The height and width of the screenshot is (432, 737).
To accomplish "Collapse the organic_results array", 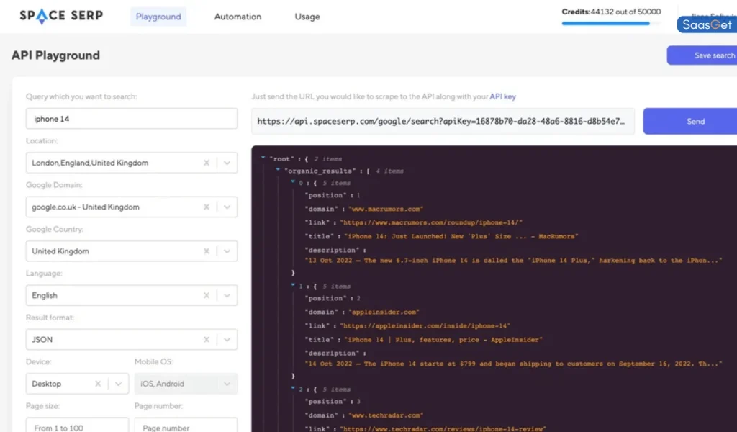I will tap(278, 170).
